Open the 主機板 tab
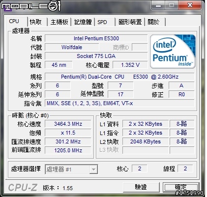 59,22
